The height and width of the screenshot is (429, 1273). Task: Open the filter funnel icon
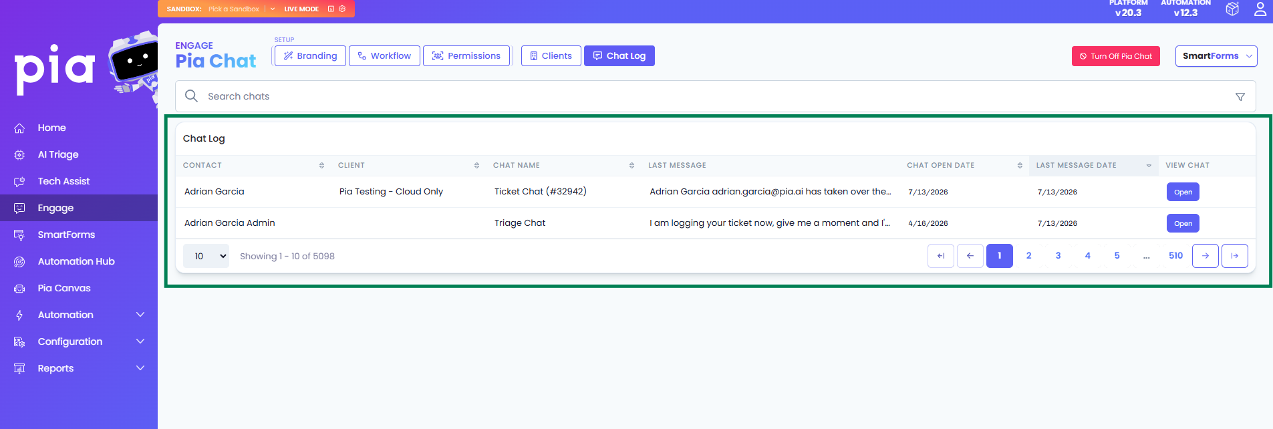(x=1240, y=97)
